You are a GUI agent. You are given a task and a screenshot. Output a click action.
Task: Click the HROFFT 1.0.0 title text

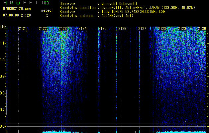26,3
